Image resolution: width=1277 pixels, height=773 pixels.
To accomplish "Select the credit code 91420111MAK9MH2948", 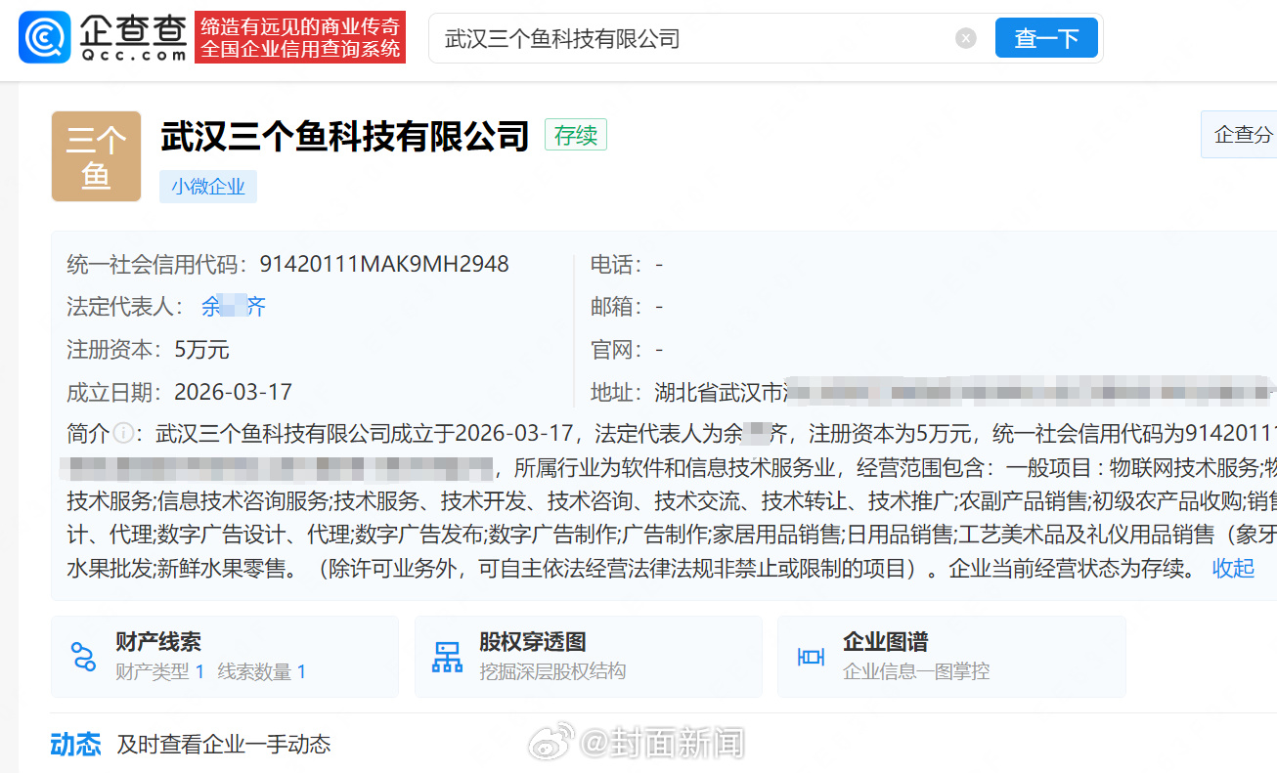I will coord(384,264).
